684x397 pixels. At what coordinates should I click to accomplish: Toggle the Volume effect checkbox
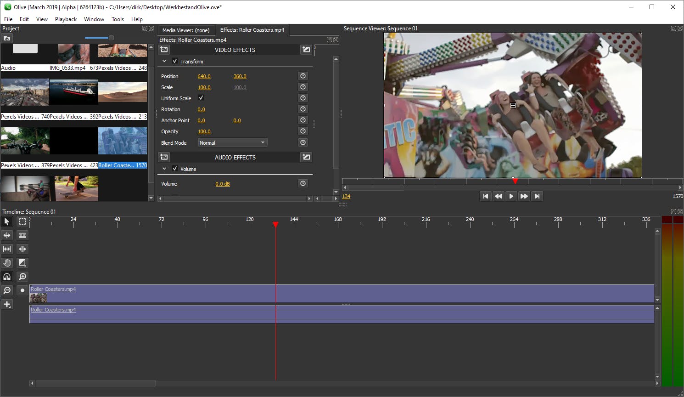pos(175,169)
